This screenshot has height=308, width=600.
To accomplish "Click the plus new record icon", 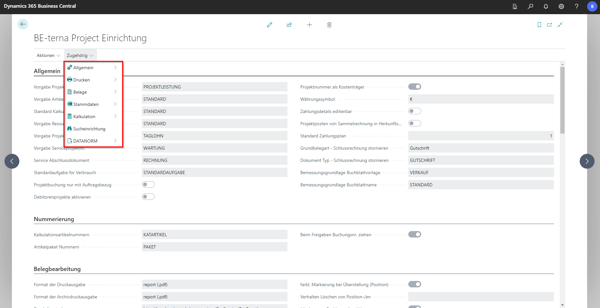I will pos(309,25).
